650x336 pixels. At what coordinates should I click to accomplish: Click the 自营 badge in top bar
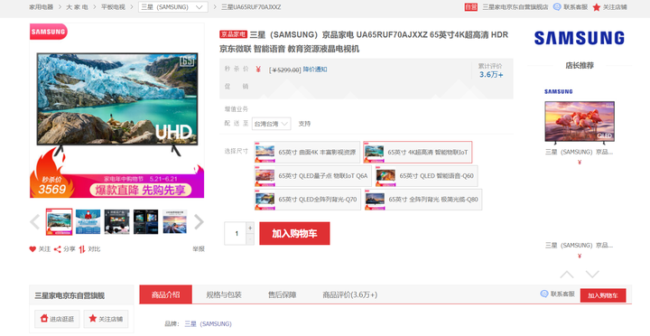pos(471,7)
